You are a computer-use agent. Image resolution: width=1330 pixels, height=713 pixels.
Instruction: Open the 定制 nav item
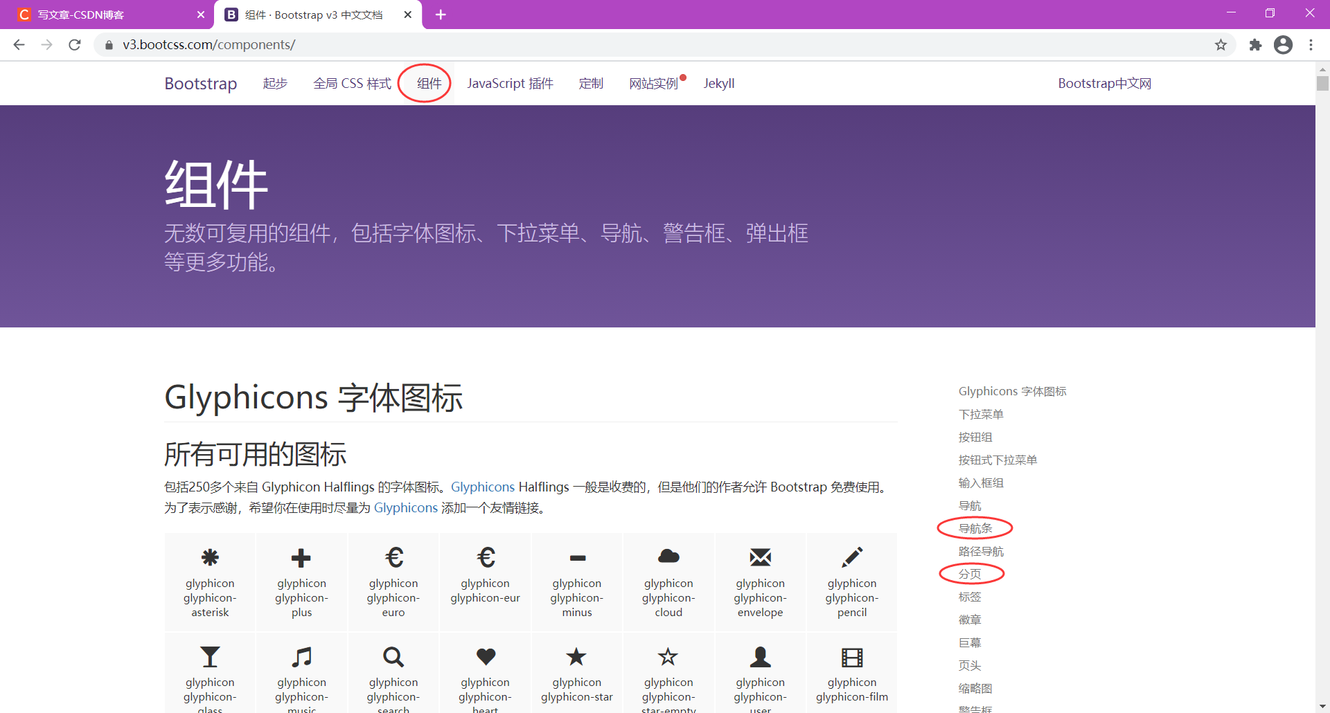tap(591, 83)
